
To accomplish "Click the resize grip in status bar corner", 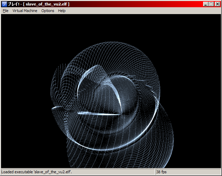I will 219,173.
